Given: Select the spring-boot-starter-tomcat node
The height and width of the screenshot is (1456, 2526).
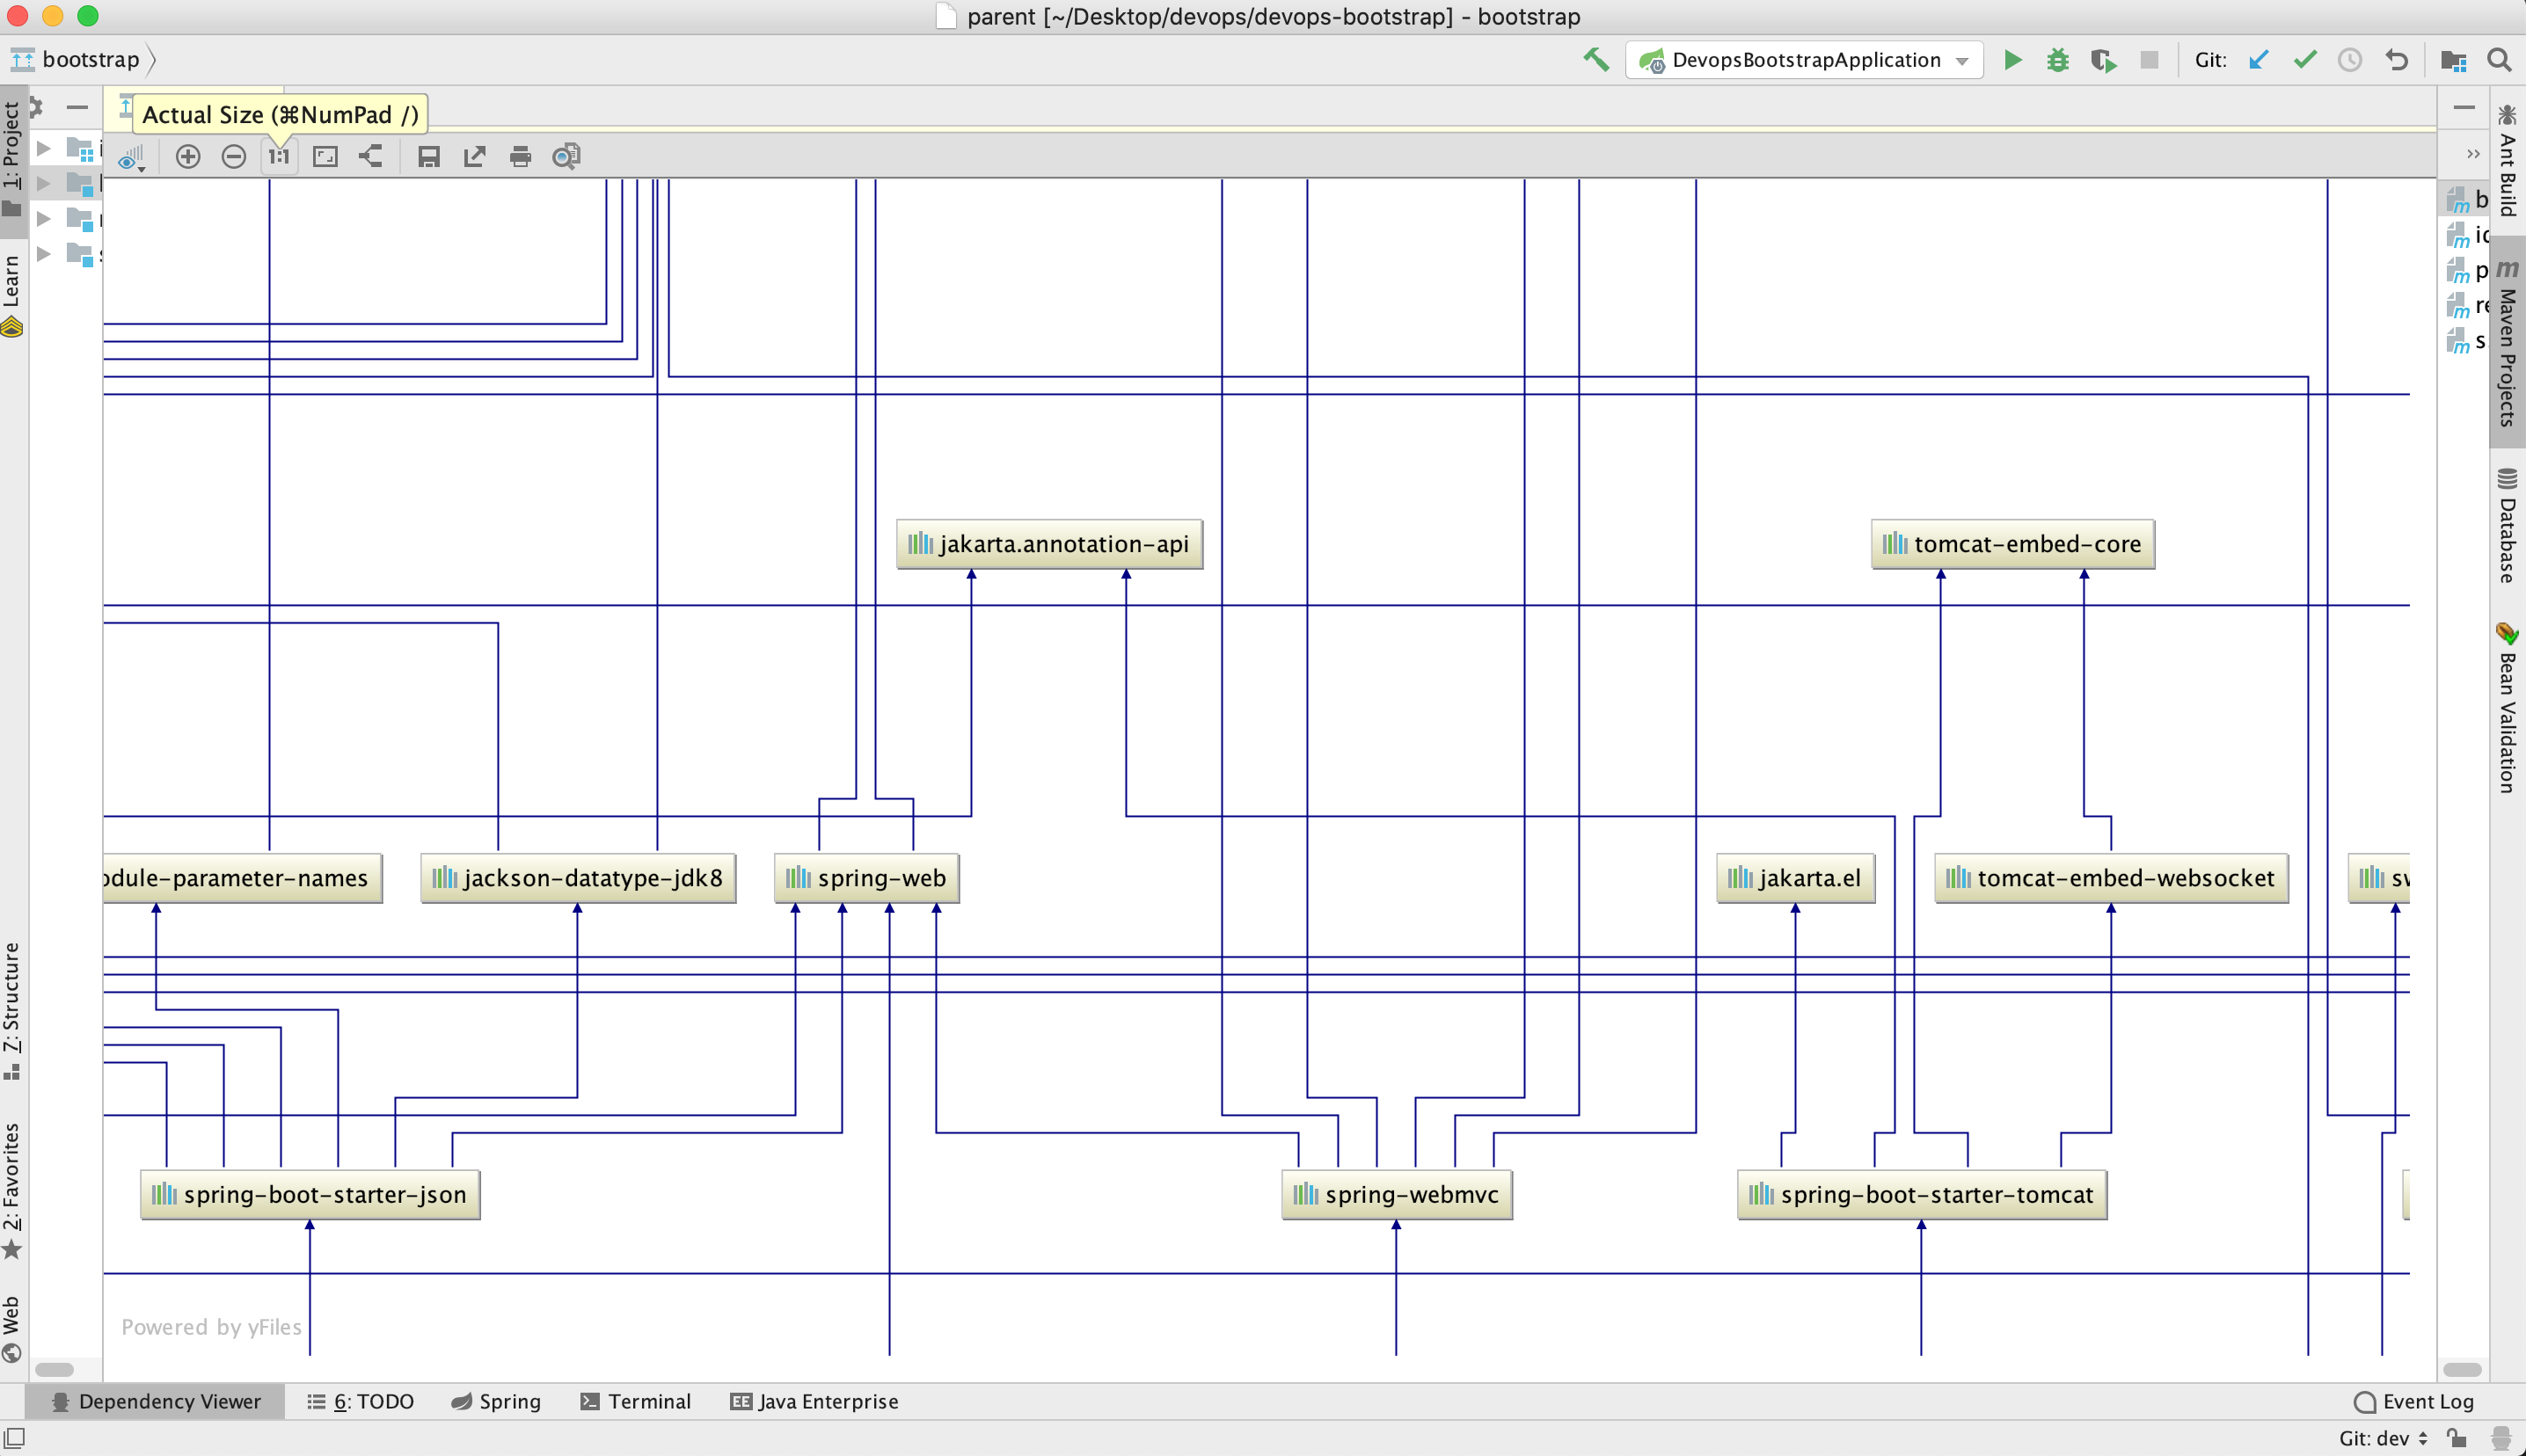Looking at the screenshot, I should coord(1922,1195).
